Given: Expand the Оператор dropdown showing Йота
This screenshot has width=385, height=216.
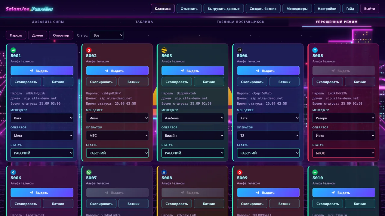Looking at the screenshot, I should point(344,135).
